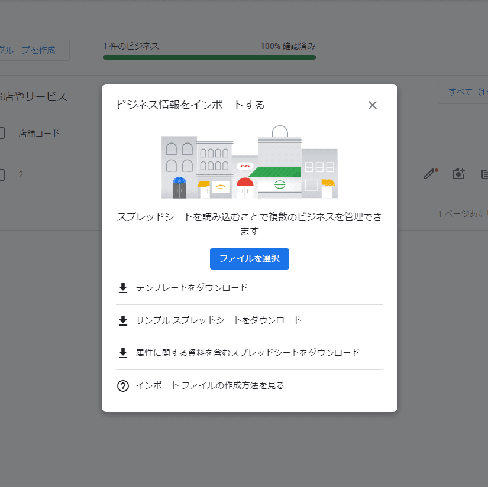The width and height of the screenshot is (488, 487).
Task: Click the create post icon at row's right edge
Action: pyautogui.click(x=484, y=174)
